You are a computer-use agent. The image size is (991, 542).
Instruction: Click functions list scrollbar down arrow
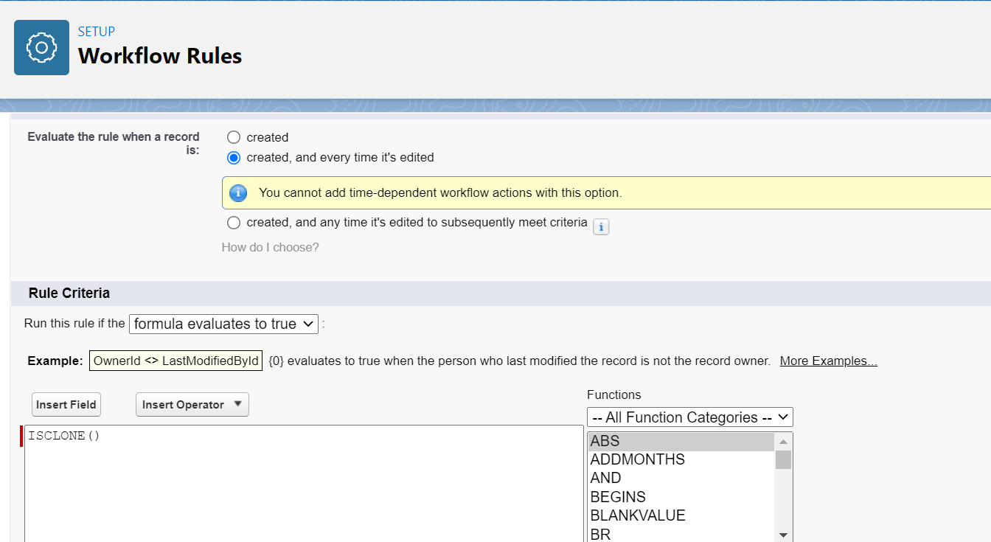click(x=783, y=535)
